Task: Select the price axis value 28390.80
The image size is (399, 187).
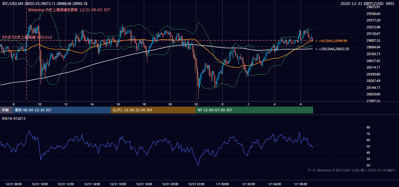Action: (373, 74)
